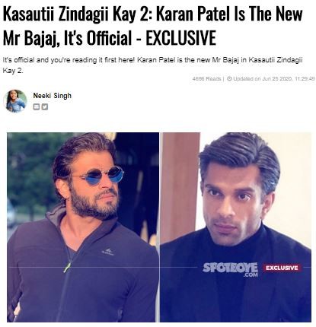The width and height of the screenshot is (316, 327).
Task: Open right photo of man in black turtleneck
Action: 235,227
